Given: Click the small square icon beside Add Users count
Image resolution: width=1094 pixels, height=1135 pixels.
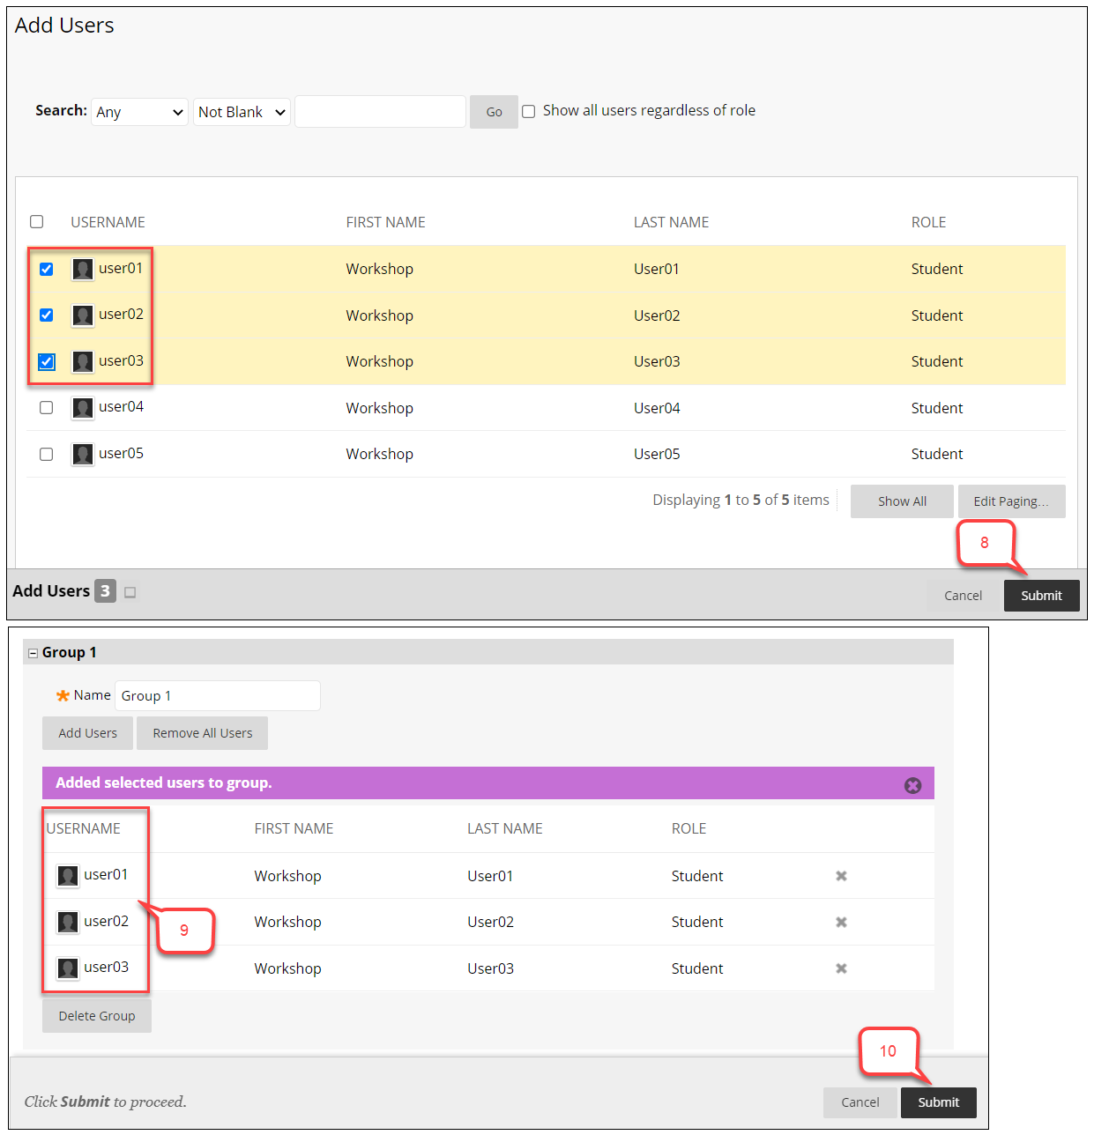Looking at the screenshot, I should [x=130, y=592].
